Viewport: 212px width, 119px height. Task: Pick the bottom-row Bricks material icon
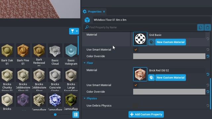7,100
